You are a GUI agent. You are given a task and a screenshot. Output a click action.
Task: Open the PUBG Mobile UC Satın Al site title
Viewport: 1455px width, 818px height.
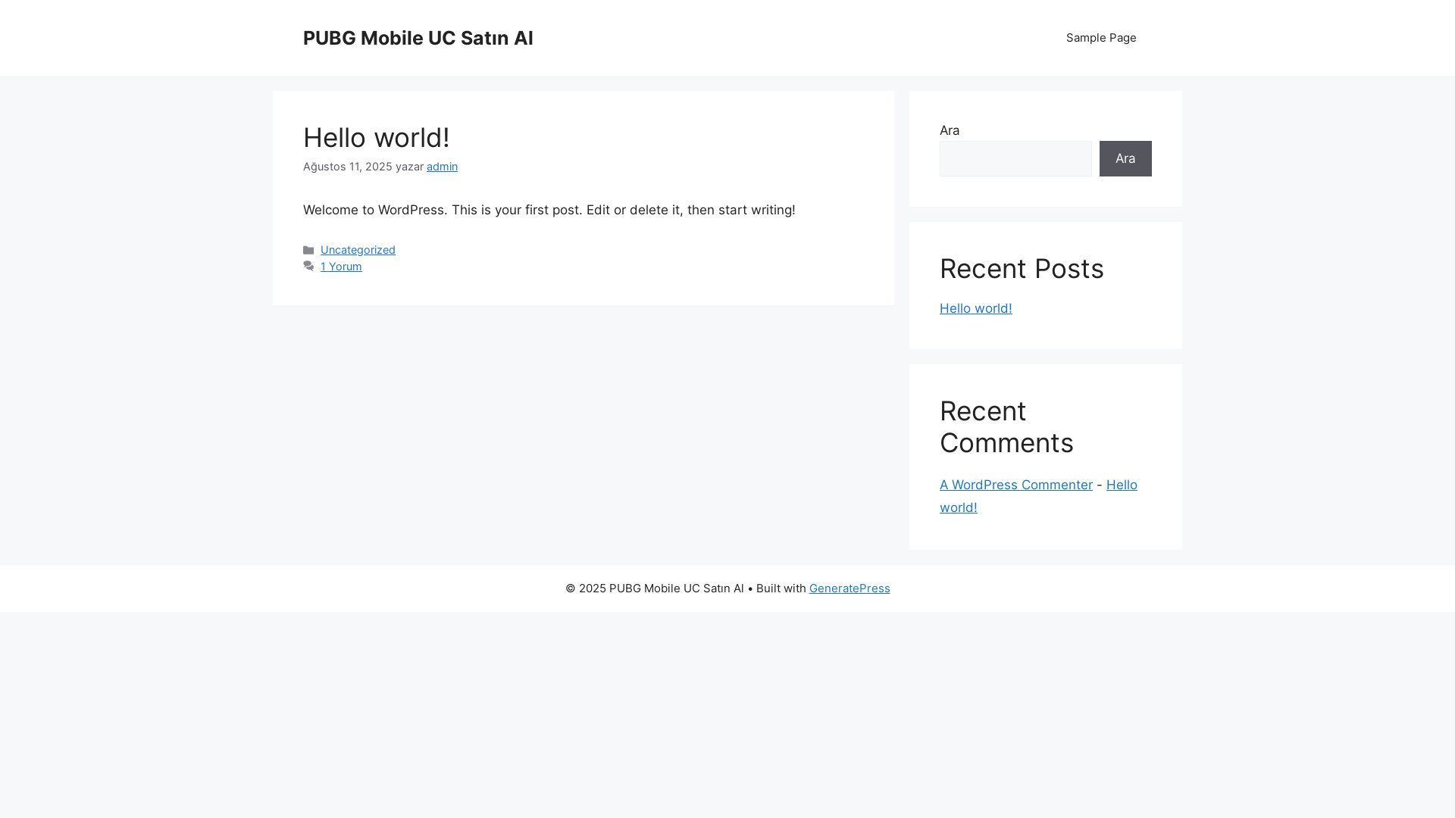click(x=418, y=38)
